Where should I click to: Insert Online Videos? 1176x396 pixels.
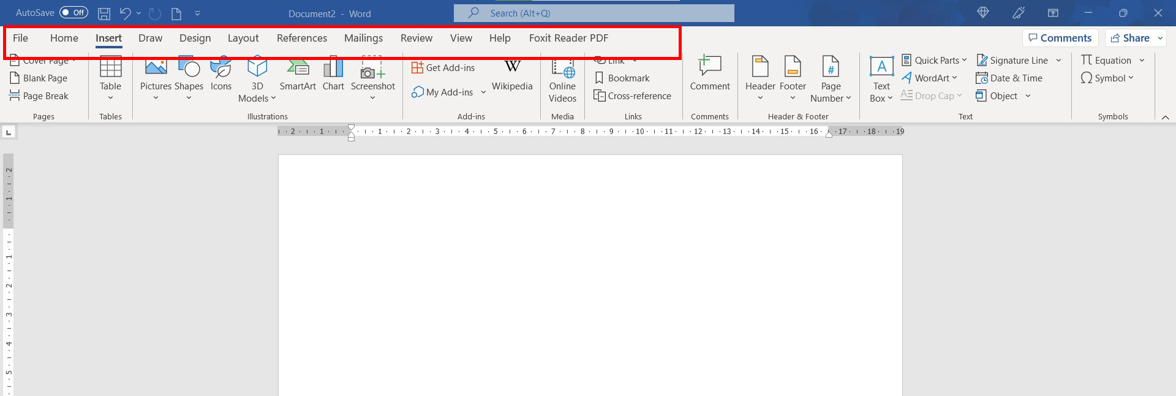pyautogui.click(x=562, y=81)
